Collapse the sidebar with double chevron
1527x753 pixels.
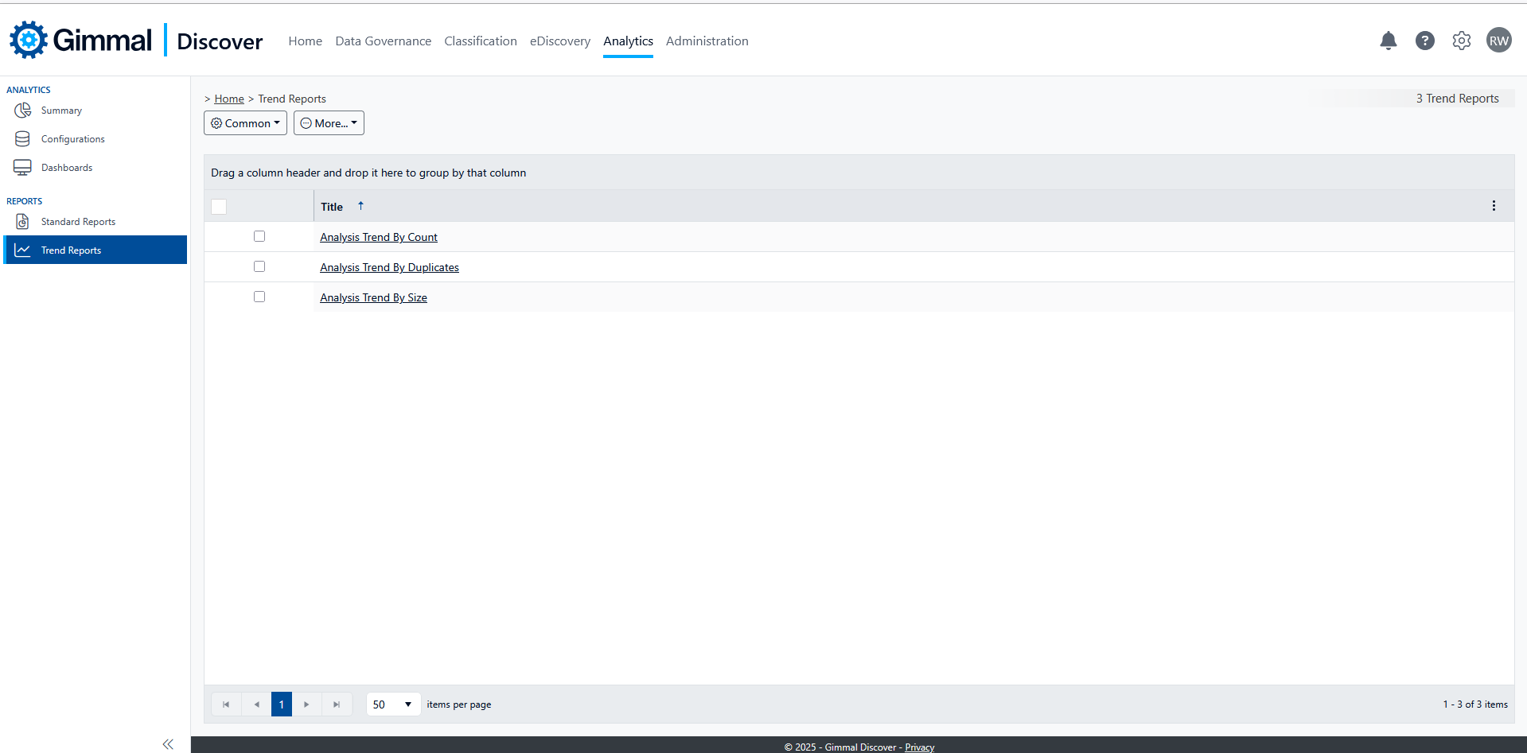coord(168,744)
